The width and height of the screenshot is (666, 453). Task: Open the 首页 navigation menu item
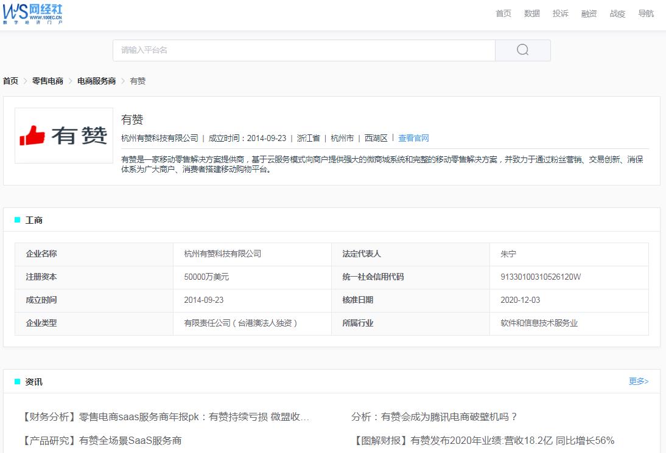click(x=503, y=13)
